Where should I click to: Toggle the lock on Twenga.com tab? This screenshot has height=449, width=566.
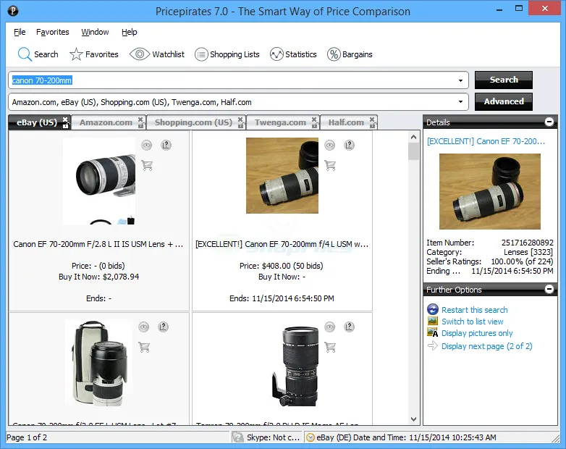pos(314,125)
